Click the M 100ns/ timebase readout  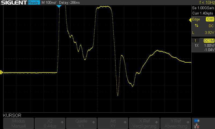tap(49, 2)
